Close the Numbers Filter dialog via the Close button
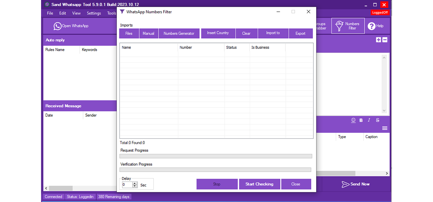Screen dimensions: 433x202 click(296, 184)
